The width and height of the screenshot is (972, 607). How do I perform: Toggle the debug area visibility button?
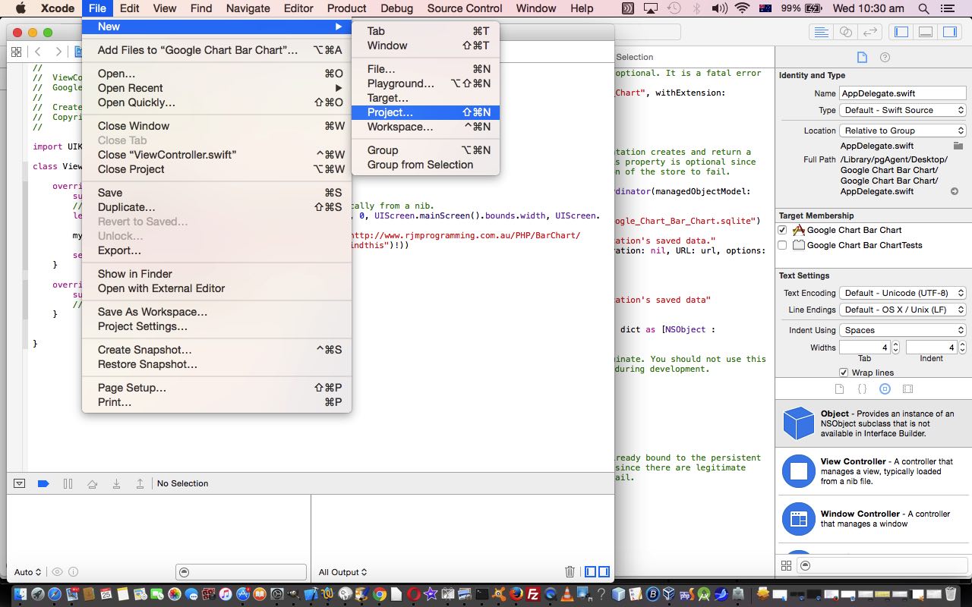click(x=926, y=32)
